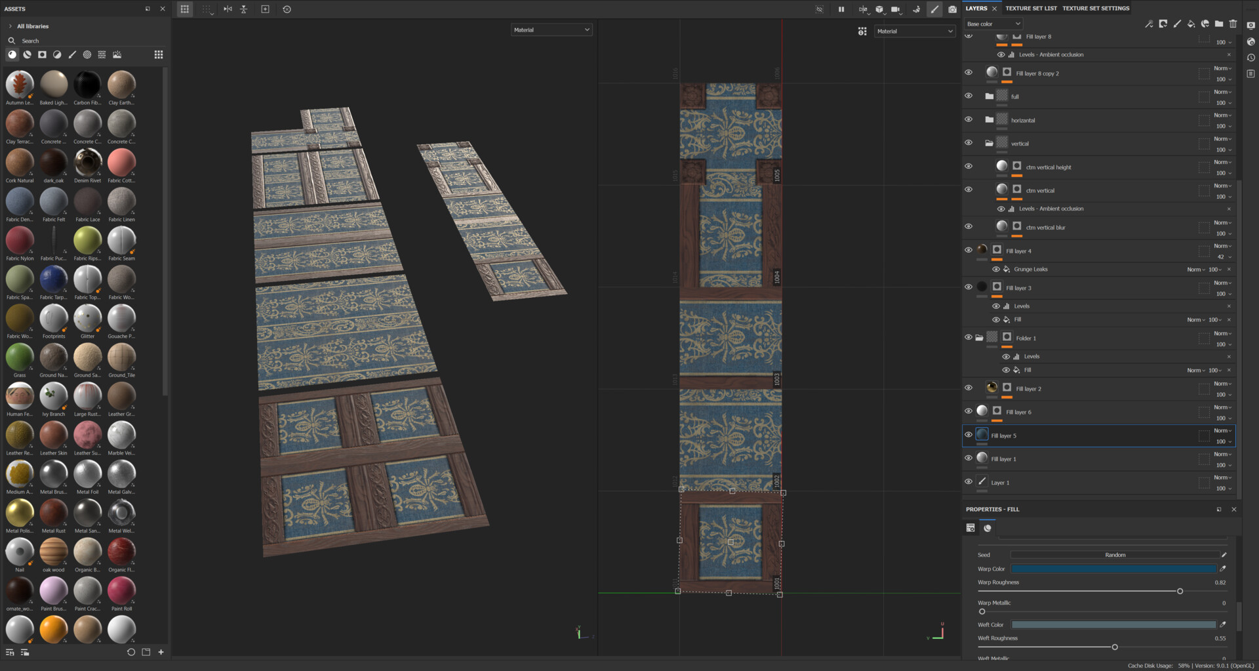This screenshot has width=1259, height=671.
Task: Open the Material view mode dropdown above the viewport
Action: [551, 30]
